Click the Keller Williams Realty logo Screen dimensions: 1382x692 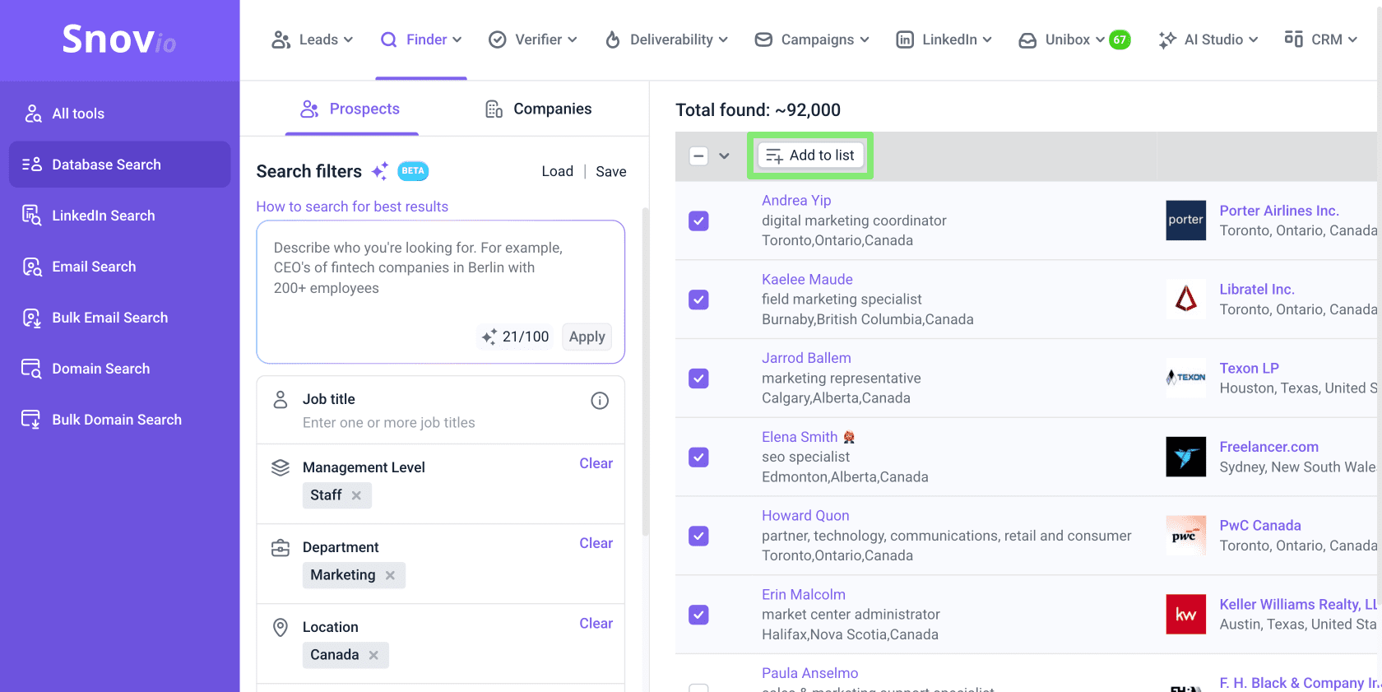pos(1185,615)
